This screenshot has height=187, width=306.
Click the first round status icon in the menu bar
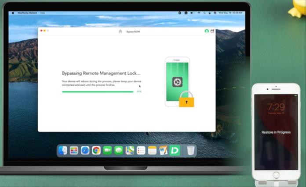[x=180, y=13]
